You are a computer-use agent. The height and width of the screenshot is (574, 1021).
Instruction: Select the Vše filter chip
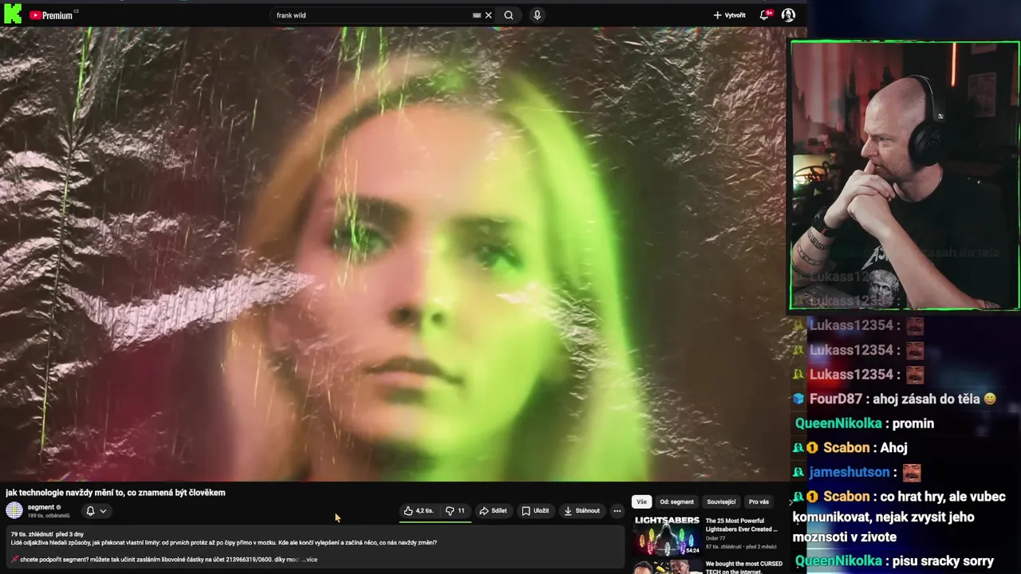[x=641, y=502]
